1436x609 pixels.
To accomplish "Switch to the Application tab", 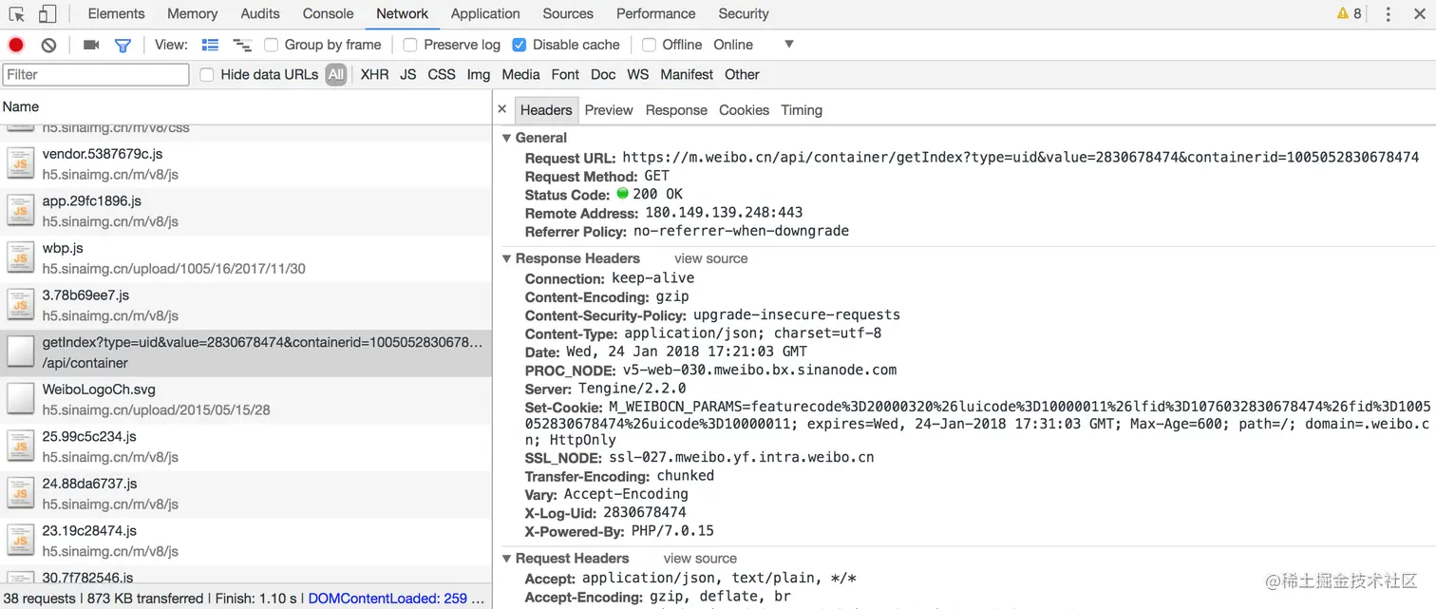I will tap(485, 13).
